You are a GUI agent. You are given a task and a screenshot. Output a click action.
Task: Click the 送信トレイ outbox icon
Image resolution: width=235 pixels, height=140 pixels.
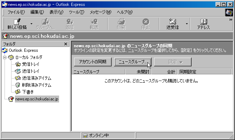18,71
